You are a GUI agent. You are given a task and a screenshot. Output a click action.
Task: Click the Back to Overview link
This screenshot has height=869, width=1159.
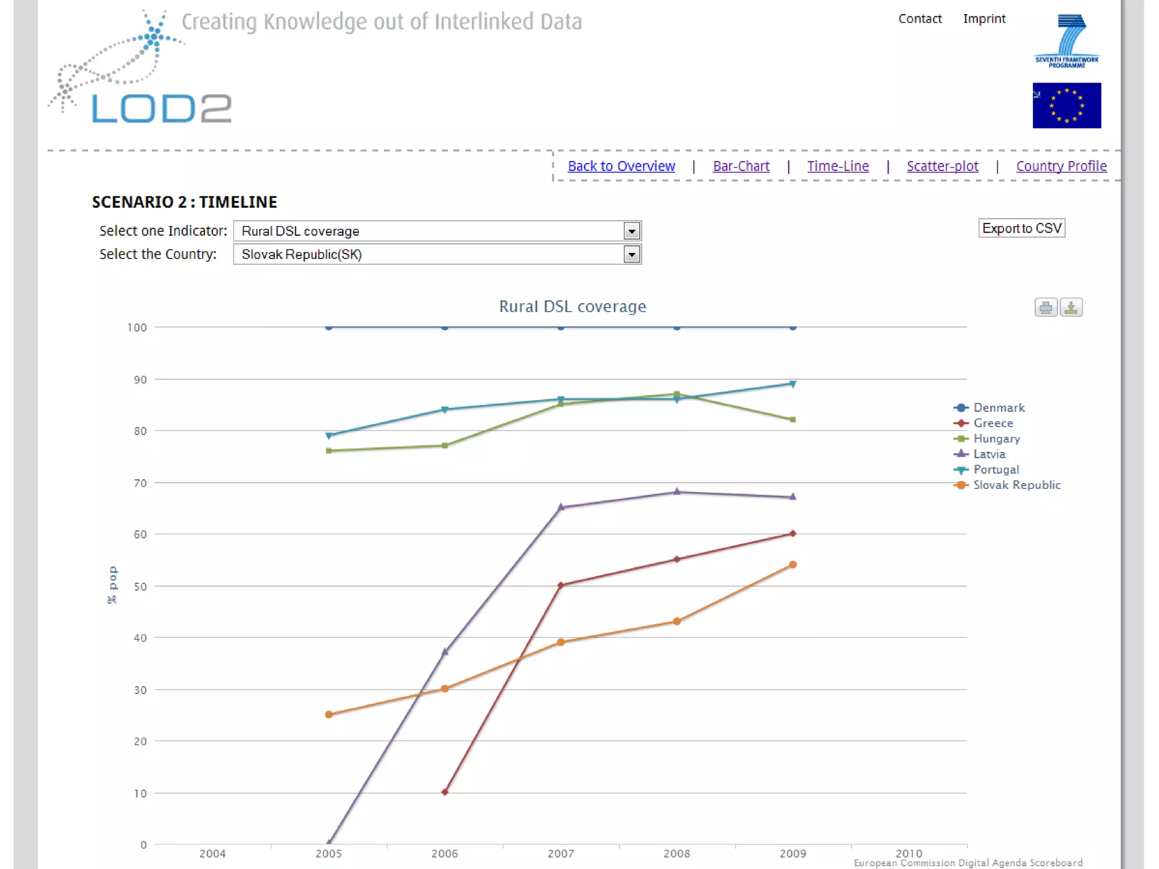coord(621,166)
